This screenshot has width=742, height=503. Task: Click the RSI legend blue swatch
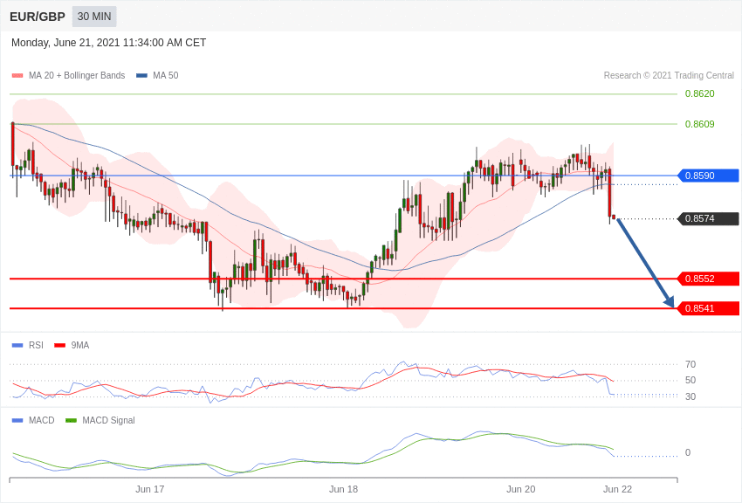tap(17, 346)
